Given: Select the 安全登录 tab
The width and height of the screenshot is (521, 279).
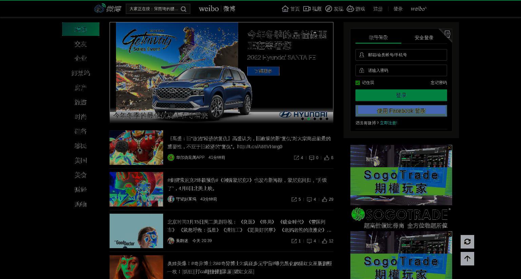Looking at the screenshot, I should tap(424, 38).
